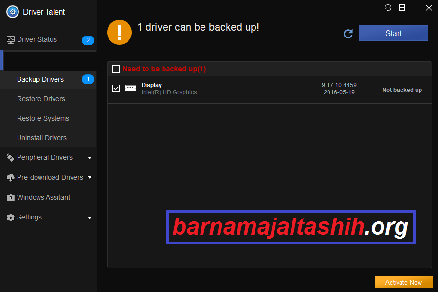Click the Windows Assitant toolbox icon

pos(10,198)
